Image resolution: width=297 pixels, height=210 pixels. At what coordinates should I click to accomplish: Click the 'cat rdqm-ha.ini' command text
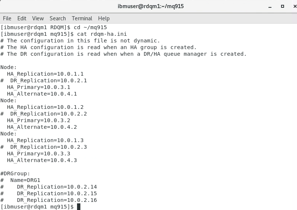(x=102, y=34)
